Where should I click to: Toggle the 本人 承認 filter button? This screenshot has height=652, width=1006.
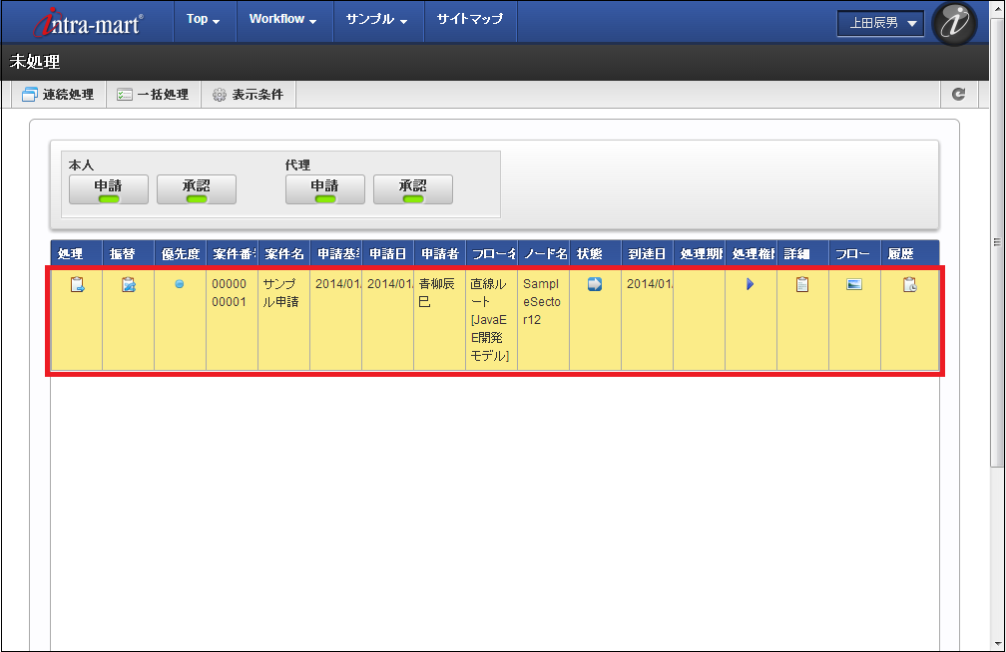197,189
